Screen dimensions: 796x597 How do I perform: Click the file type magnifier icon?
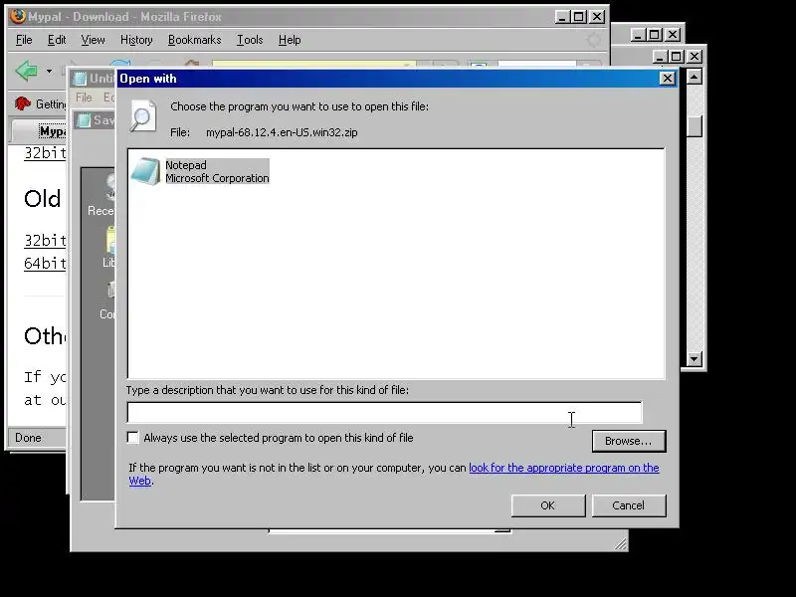pos(142,116)
